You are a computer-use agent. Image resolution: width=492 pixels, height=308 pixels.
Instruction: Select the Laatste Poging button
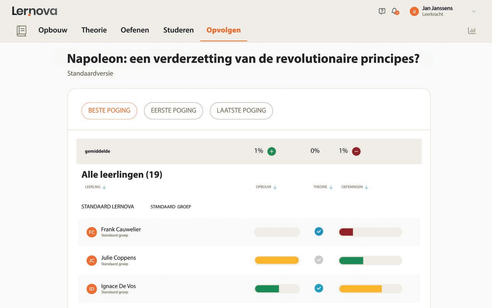(x=241, y=111)
